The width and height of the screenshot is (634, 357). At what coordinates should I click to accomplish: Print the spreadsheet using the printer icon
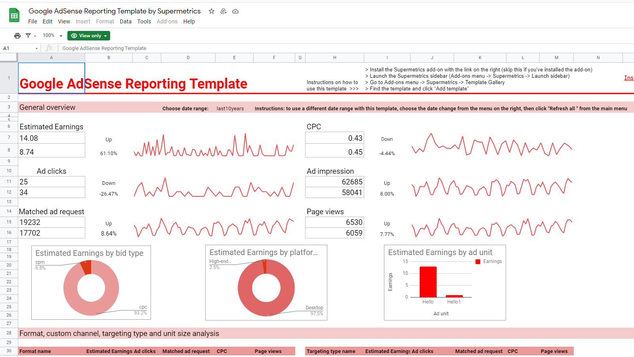tap(17, 36)
